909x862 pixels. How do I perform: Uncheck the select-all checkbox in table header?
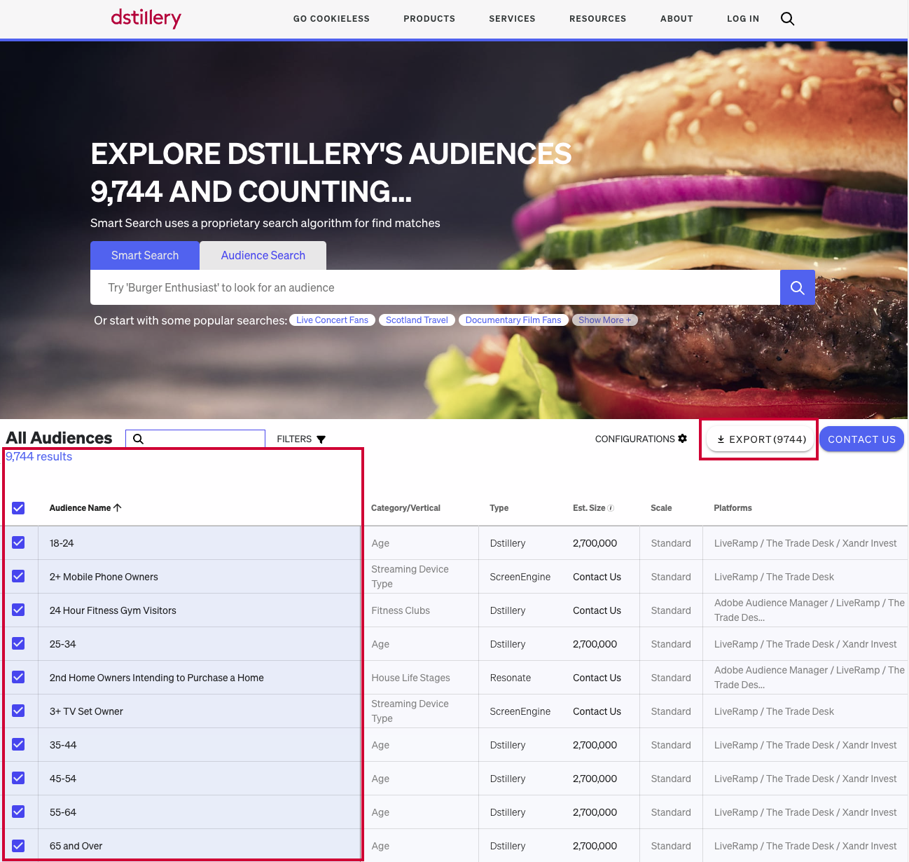pyautogui.click(x=18, y=508)
